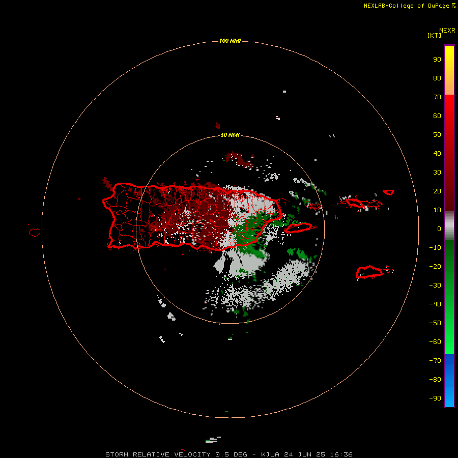Click the "50 NMI" range ring label

[230, 135]
